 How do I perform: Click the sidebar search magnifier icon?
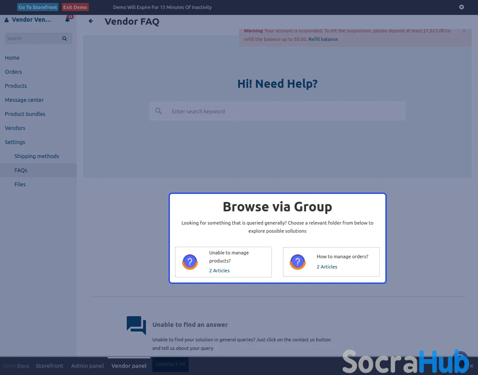[x=64, y=38]
